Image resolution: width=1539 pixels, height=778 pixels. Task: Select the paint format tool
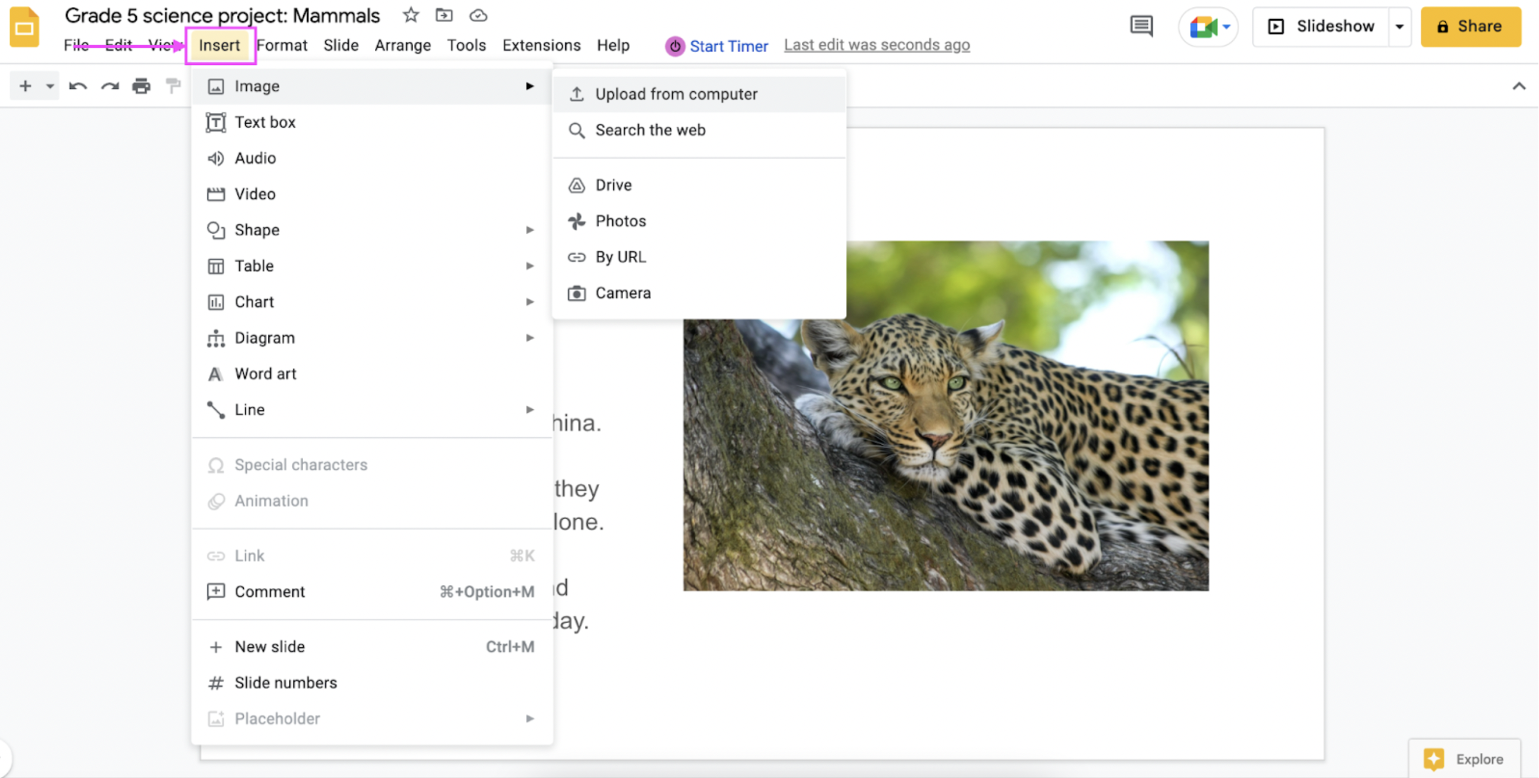click(x=173, y=86)
